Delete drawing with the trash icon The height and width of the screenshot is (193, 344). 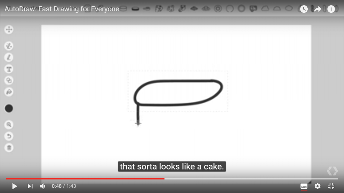9,148
